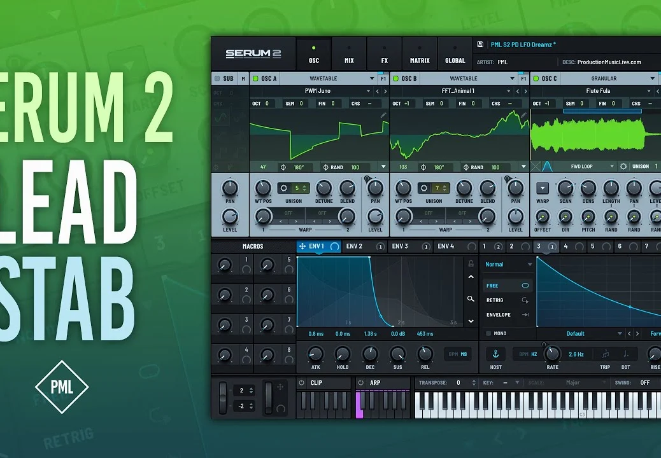
Task: Click the envelope zoom up arrow
Action: [x=471, y=277]
